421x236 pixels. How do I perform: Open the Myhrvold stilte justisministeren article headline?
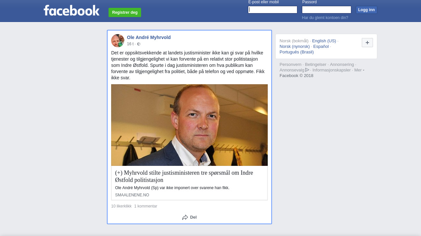click(184, 176)
